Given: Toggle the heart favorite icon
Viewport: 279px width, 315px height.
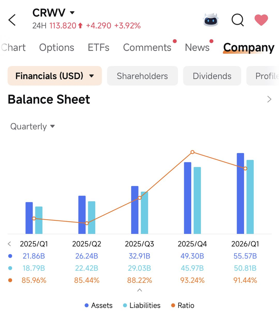Looking at the screenshot, I should [x=261, y=20].
